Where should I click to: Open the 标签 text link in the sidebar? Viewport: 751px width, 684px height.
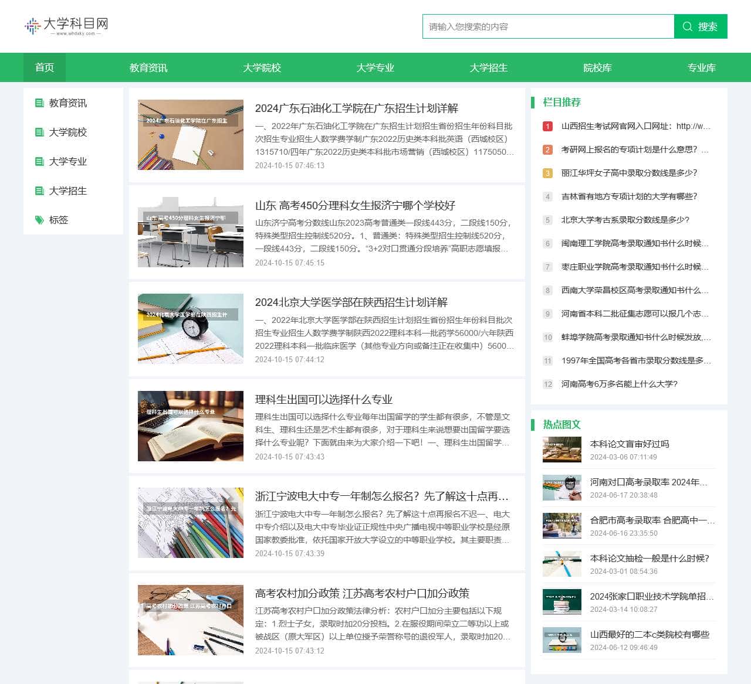coord(59,220)
